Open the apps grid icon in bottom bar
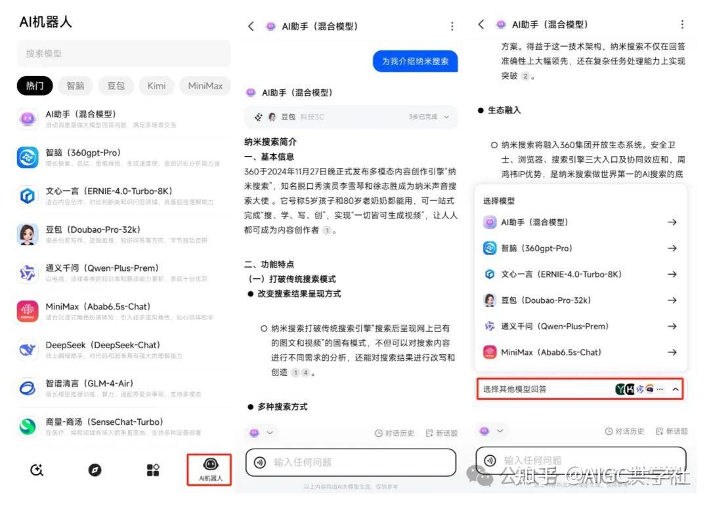 153,470
